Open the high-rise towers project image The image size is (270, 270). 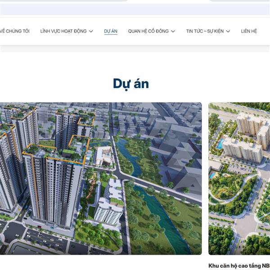(x=101, y=179)
